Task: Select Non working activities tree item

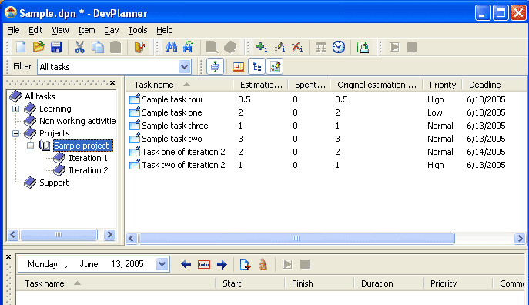Action: tap(77, 121)
